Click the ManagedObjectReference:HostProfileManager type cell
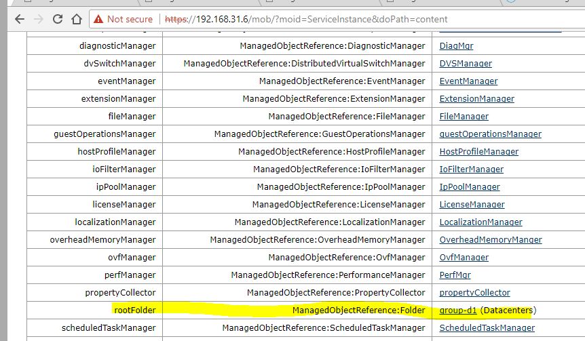The image size is (585, 341). coord(297,152)
